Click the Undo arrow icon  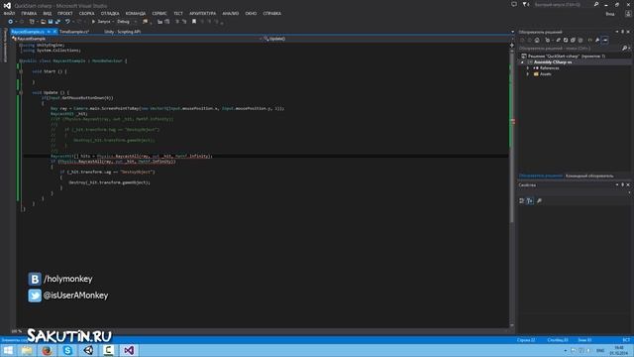coord(67,22)
